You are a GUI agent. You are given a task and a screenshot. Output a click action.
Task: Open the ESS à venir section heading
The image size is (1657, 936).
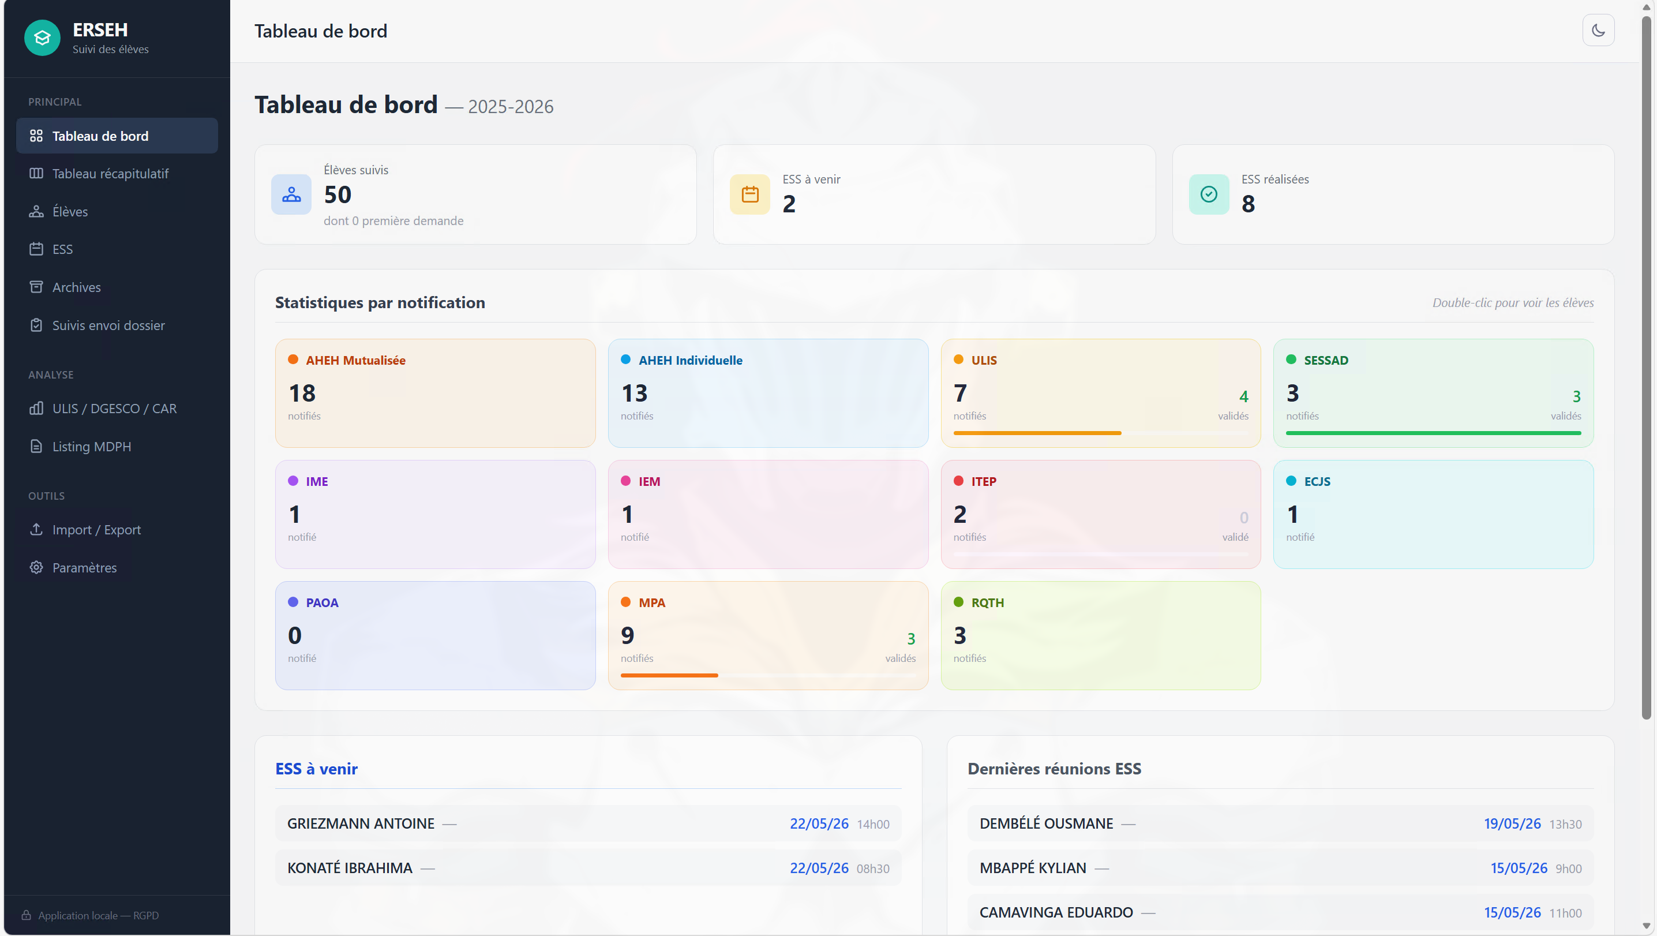pyautogui.click(x=317, y=769)
